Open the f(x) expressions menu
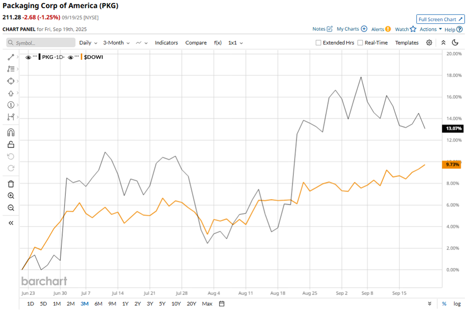The image size is (468, 310). click(x=218, y=43)
